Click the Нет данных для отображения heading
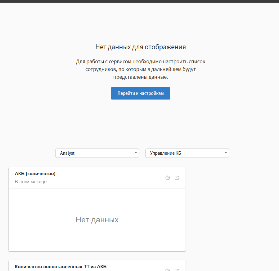Viewport: 279px width, 271px height. [141, 47]
